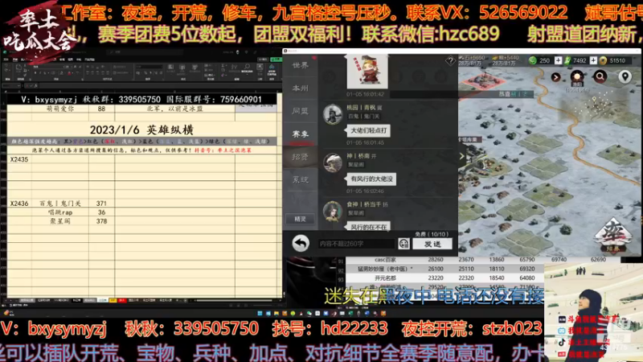Click the table row casc百家
Viewport: 643px width, 362px height.
445,260
